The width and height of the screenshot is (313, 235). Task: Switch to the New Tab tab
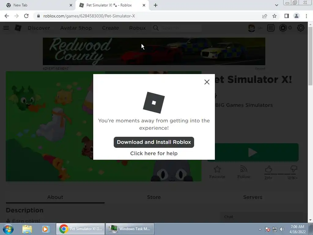coord(38,5)
